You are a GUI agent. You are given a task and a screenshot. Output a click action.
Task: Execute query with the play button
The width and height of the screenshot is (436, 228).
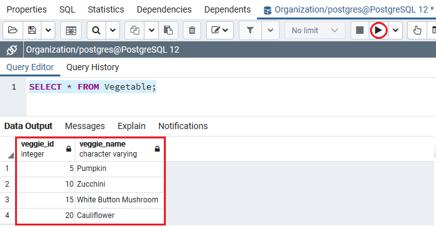(378, 30)
